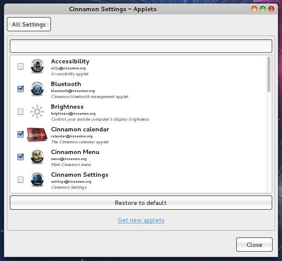Click 'The Cinnamon calendar applet' description
282x261 pixels.
click(80, 142)
